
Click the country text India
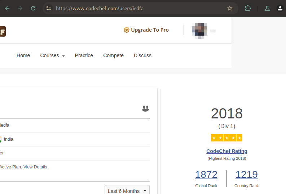click(x=9, y=139)
